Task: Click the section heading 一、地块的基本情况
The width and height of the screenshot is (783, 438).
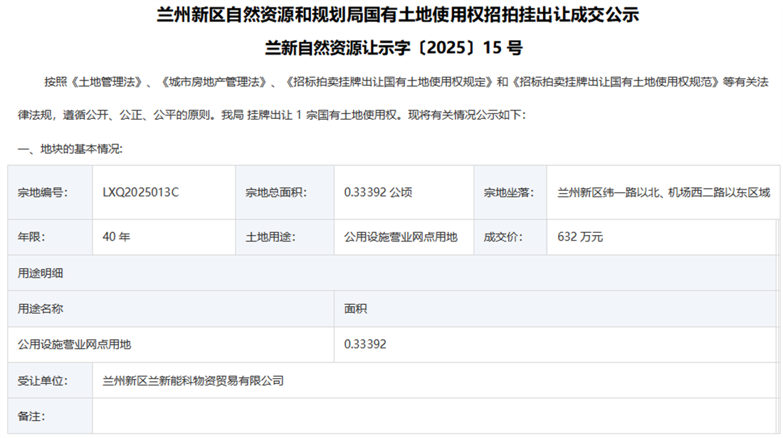Action: click(x=70, y=149)
